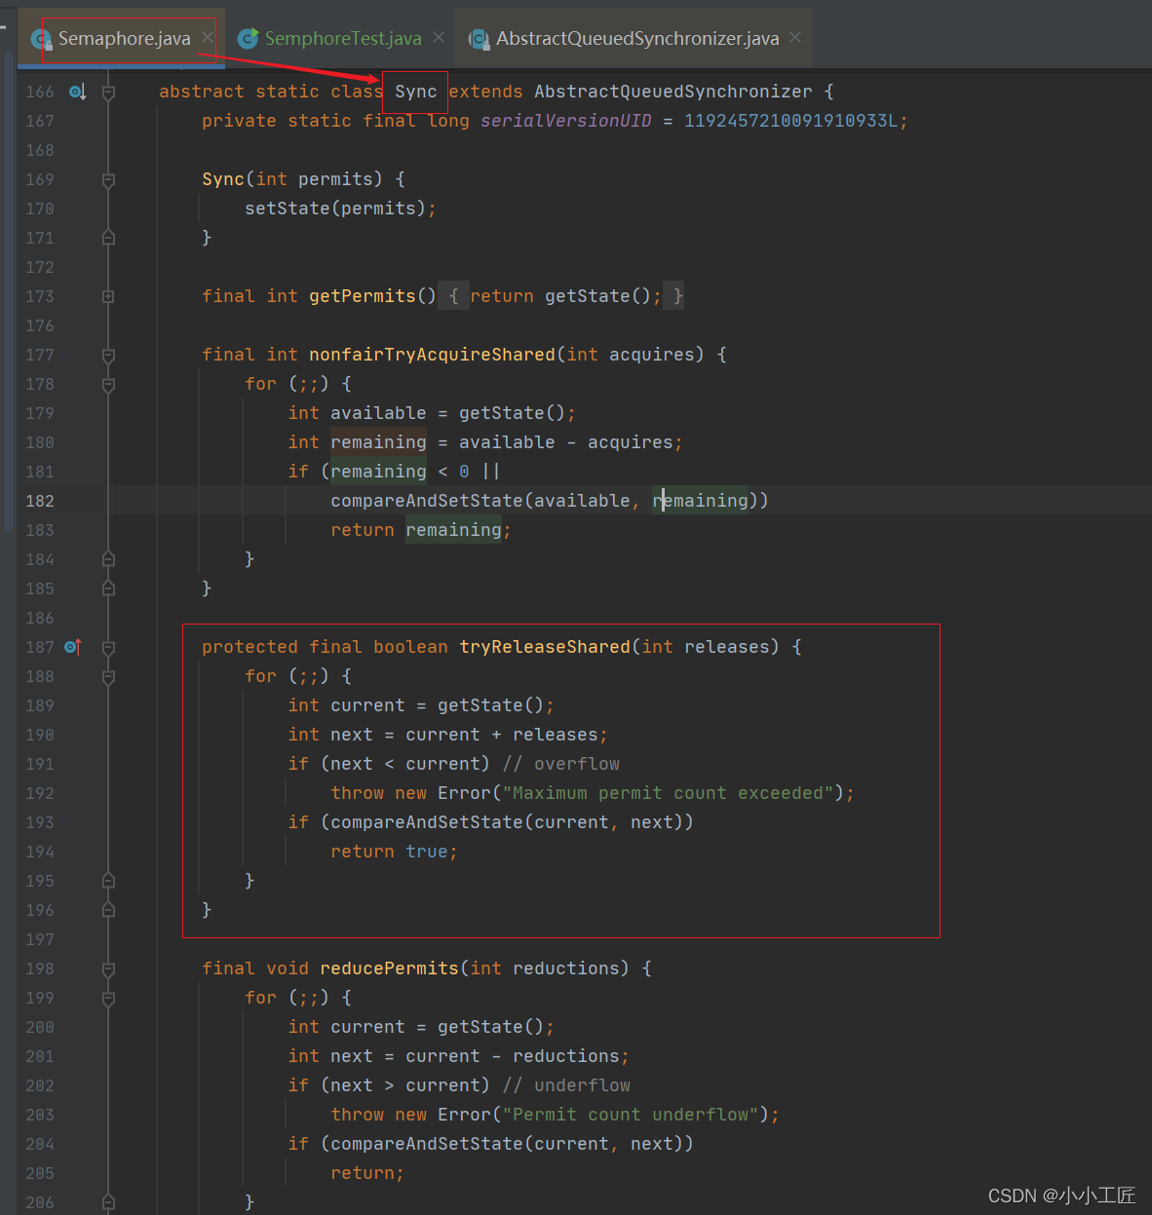Click string "Maximum permit count exceeded"
1152x1215 pixels.
point(668,793)
